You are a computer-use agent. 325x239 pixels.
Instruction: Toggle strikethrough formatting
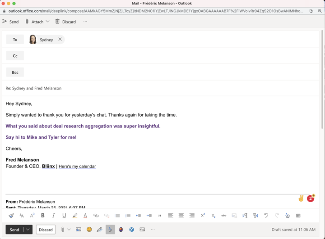click(224, 216)
